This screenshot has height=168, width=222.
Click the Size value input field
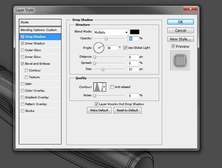point(133,69)
